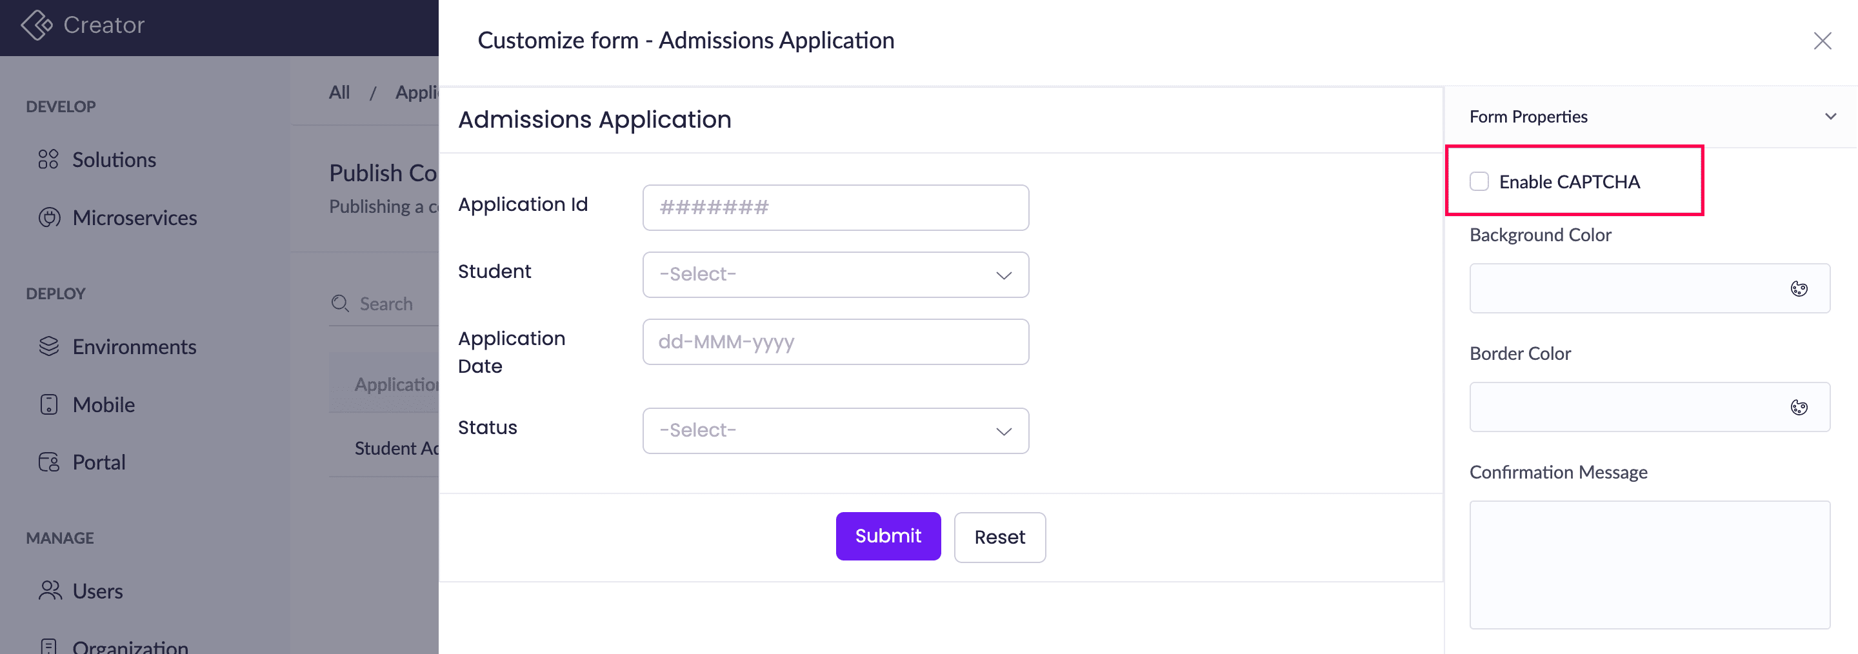This screenshot has width=1858, height=654.
Task: Open Organization in the sidebar
Action: pyautogui.click(x=130, y=646)
